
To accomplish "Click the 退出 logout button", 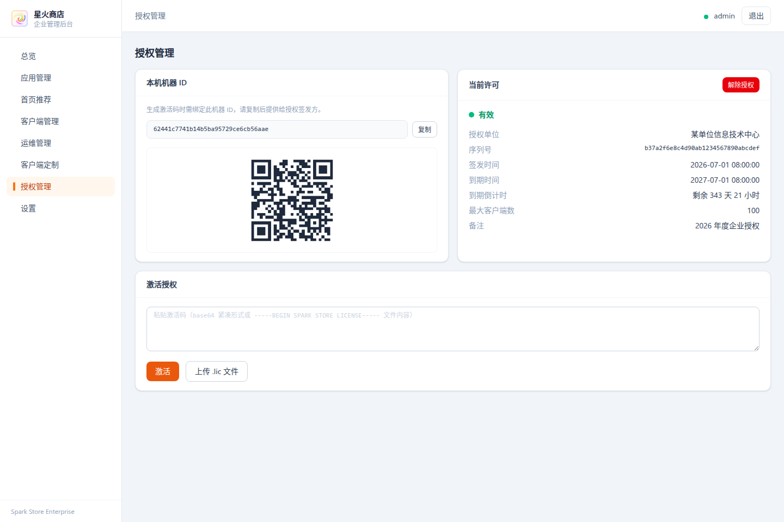I will coord(756,16).
